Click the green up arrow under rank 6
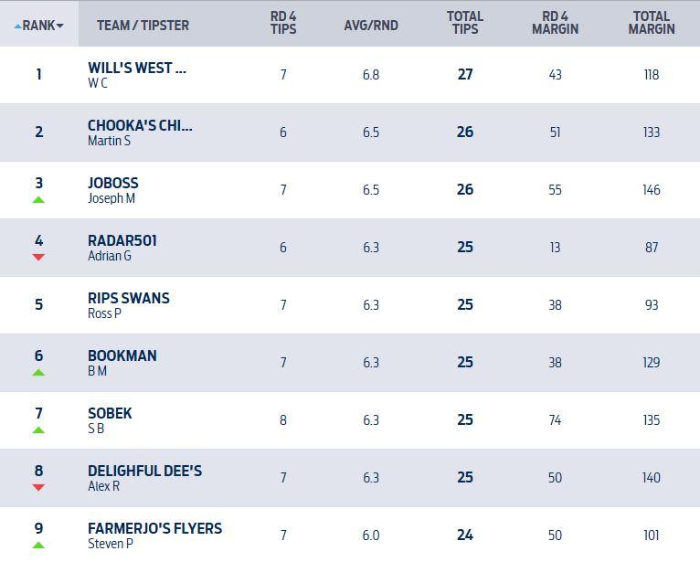 (38, 372)
